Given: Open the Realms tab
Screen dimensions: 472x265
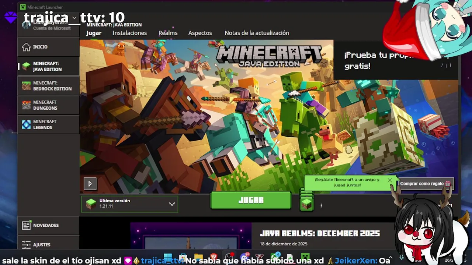Looking at the screenshot, I should [168, 33].
